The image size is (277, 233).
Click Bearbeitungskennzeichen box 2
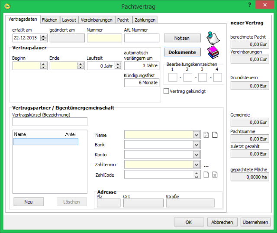tap(188, 78)
